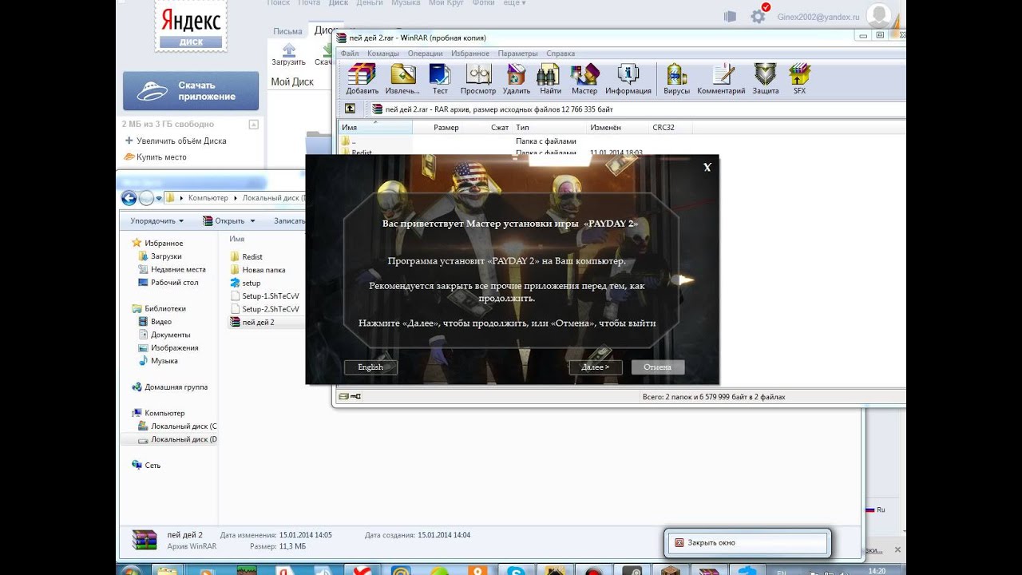The image size is (1022, 575).
Task: Collapse the free space panel toggle
Action: [253, 125]
